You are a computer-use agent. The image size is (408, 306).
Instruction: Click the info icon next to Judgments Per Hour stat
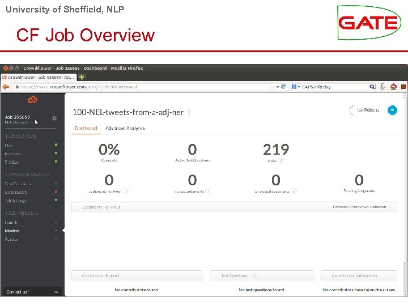coord(126,191)
